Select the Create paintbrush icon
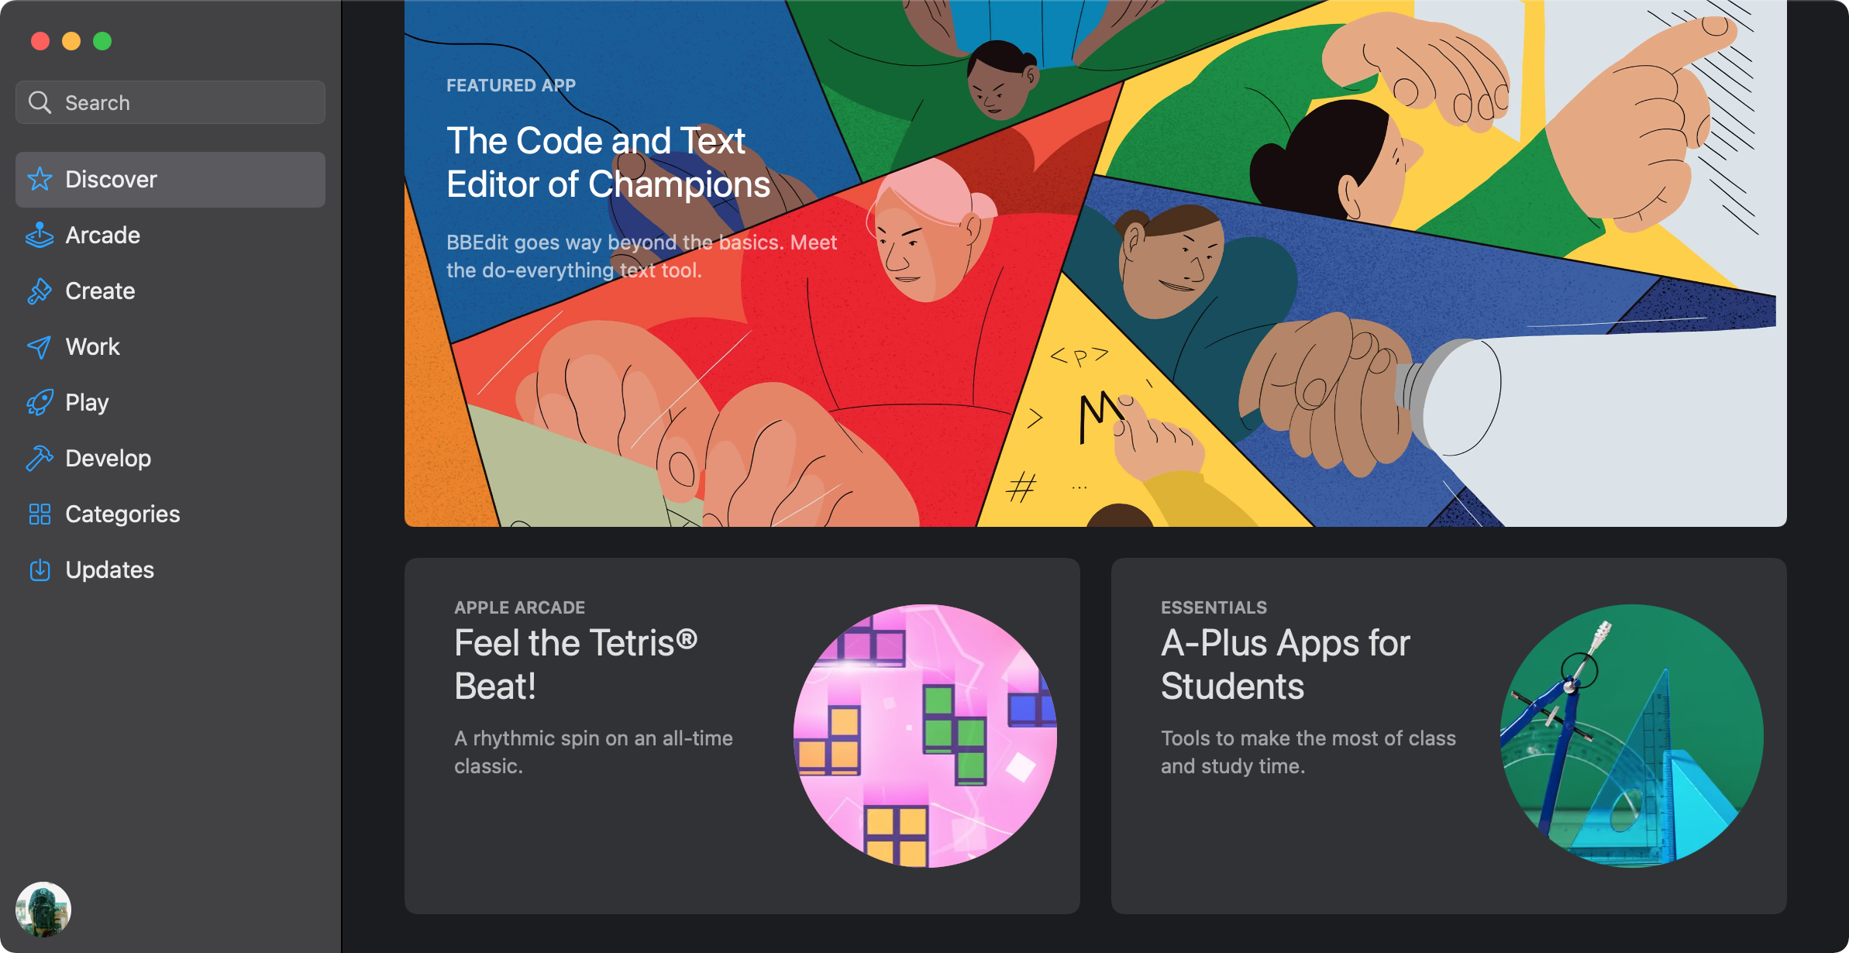 (x=40, y=291)
